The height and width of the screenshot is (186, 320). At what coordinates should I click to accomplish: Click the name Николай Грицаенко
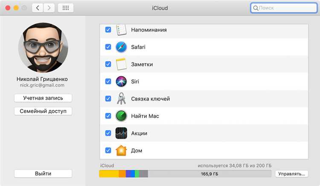click(42, 79)
